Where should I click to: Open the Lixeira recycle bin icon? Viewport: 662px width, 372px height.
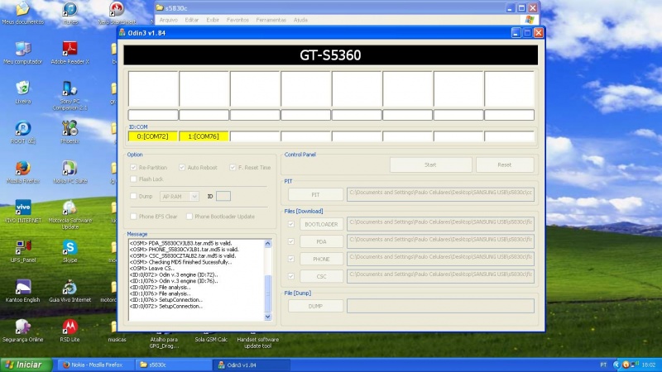pos(23,93)
